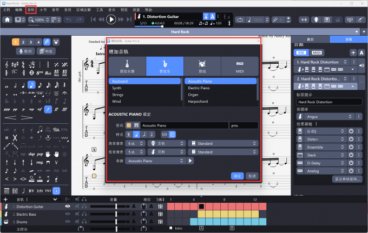368x233 pixels.
Task: Toggle the G-EQ effect power button
Action: [351, 131]
